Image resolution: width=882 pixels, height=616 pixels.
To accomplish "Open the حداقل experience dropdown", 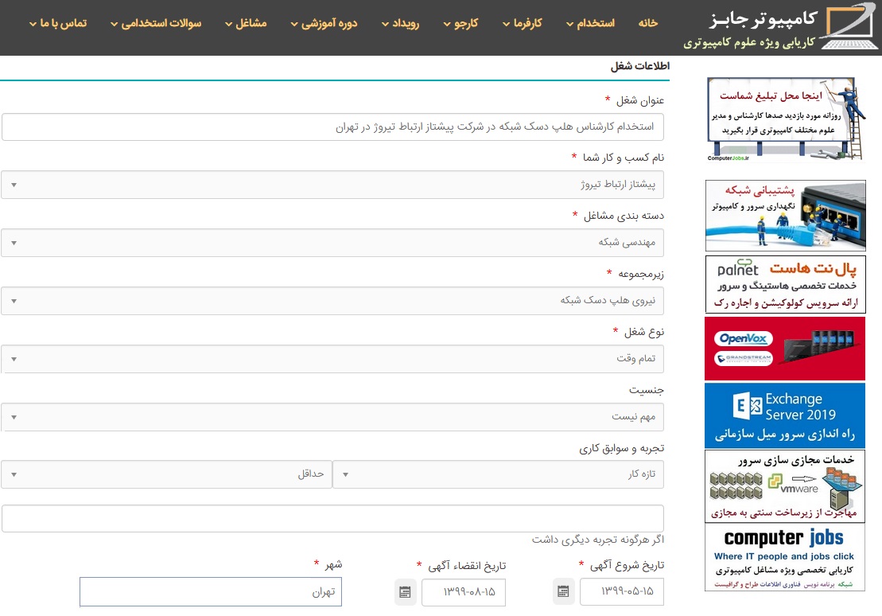I will (x=166, y=474).
